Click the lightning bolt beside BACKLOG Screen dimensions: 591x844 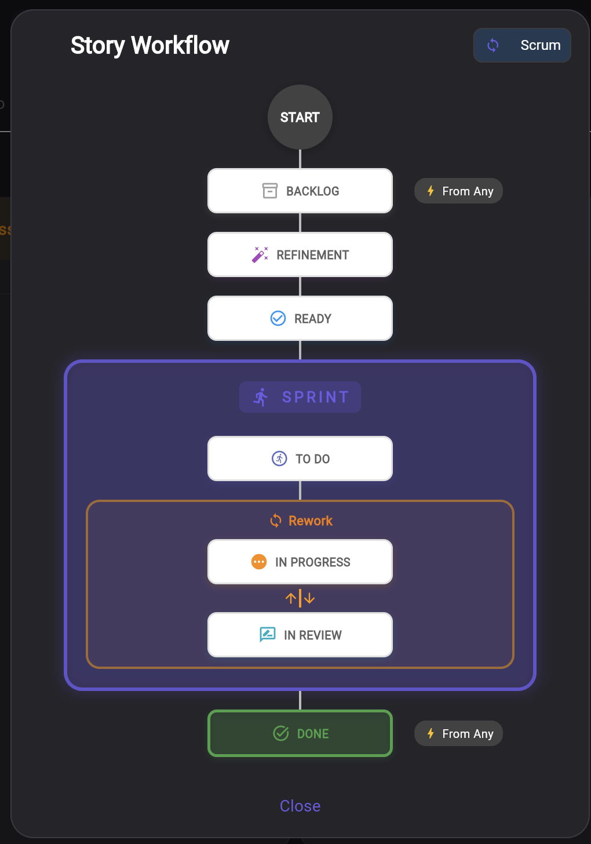(x=430, y=191)
